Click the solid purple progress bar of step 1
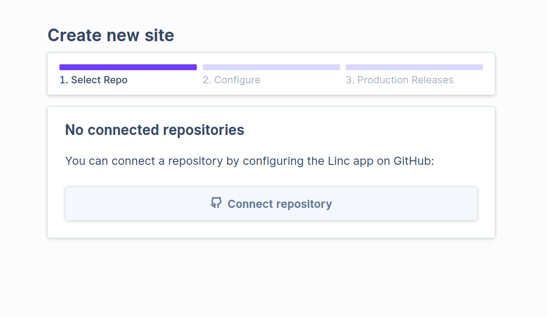 point(128,67)
